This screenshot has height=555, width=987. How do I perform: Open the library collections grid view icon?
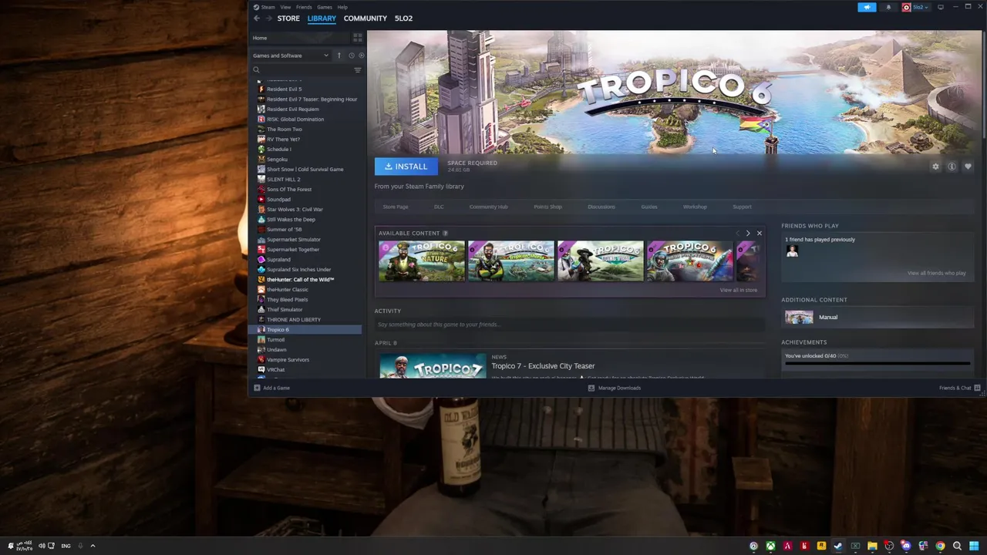358,38
